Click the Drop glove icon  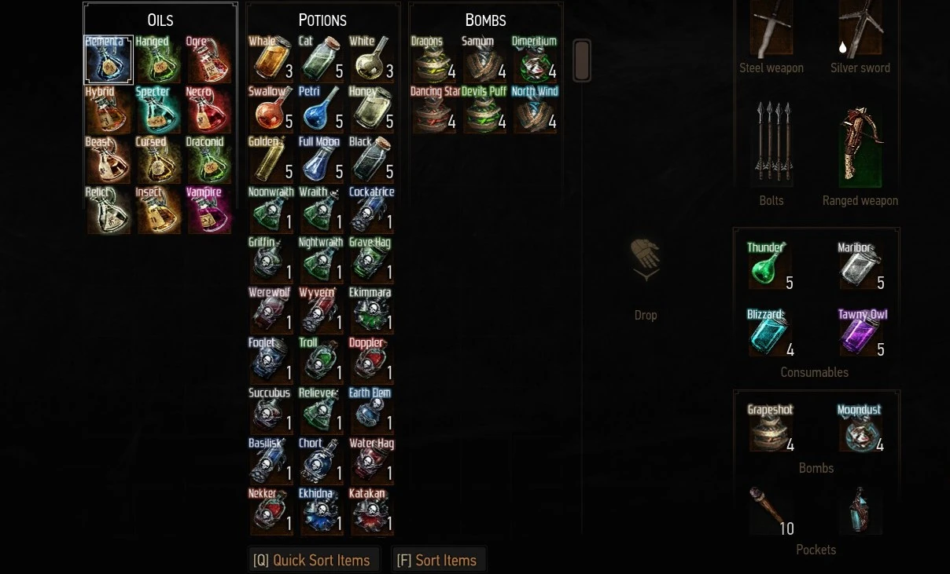click(646, 261)
